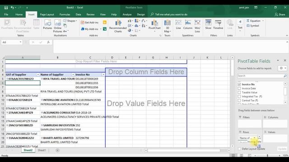Open Name of Supplier row field dropdown
The height and width of the screenshot is (162, 289).
(255, 138)
